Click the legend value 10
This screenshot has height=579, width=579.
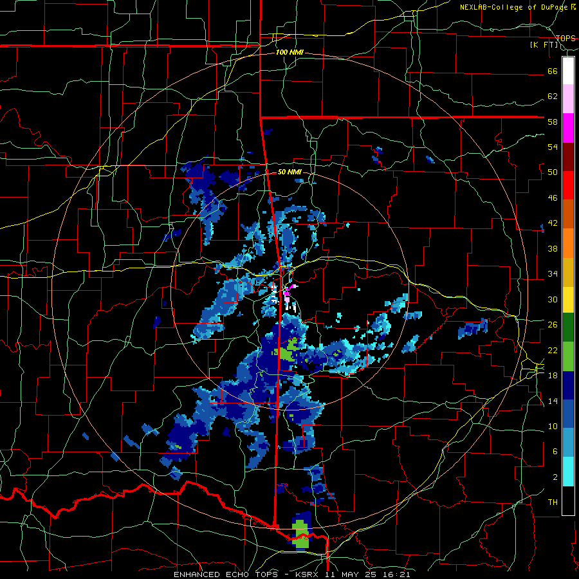tap(553, 426)
